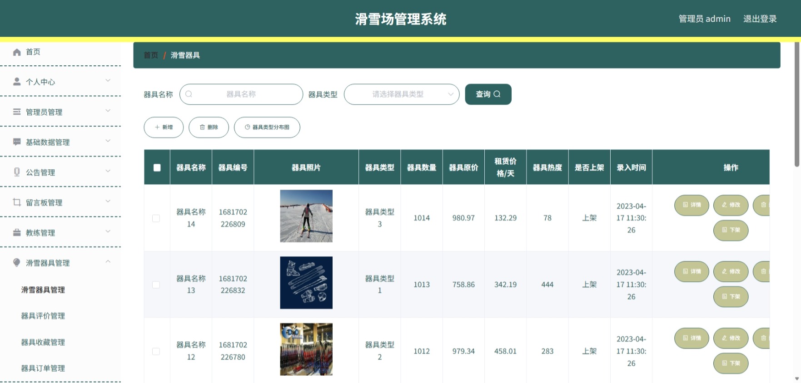Screen dimensions: 801x383
Task: Expand the 教练管理 menu chevron
Action: coord(108,231)
